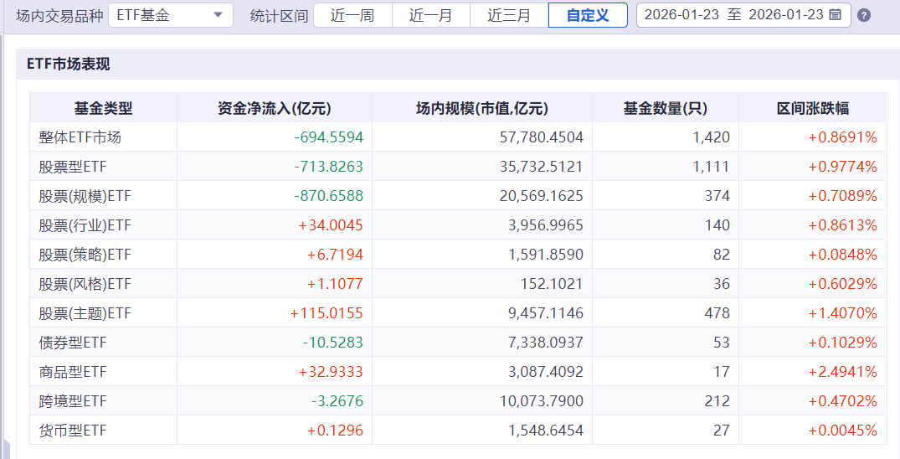
Task: Select the 近三月 period tab
Action: pyautogui.click(x=509, y=15)
